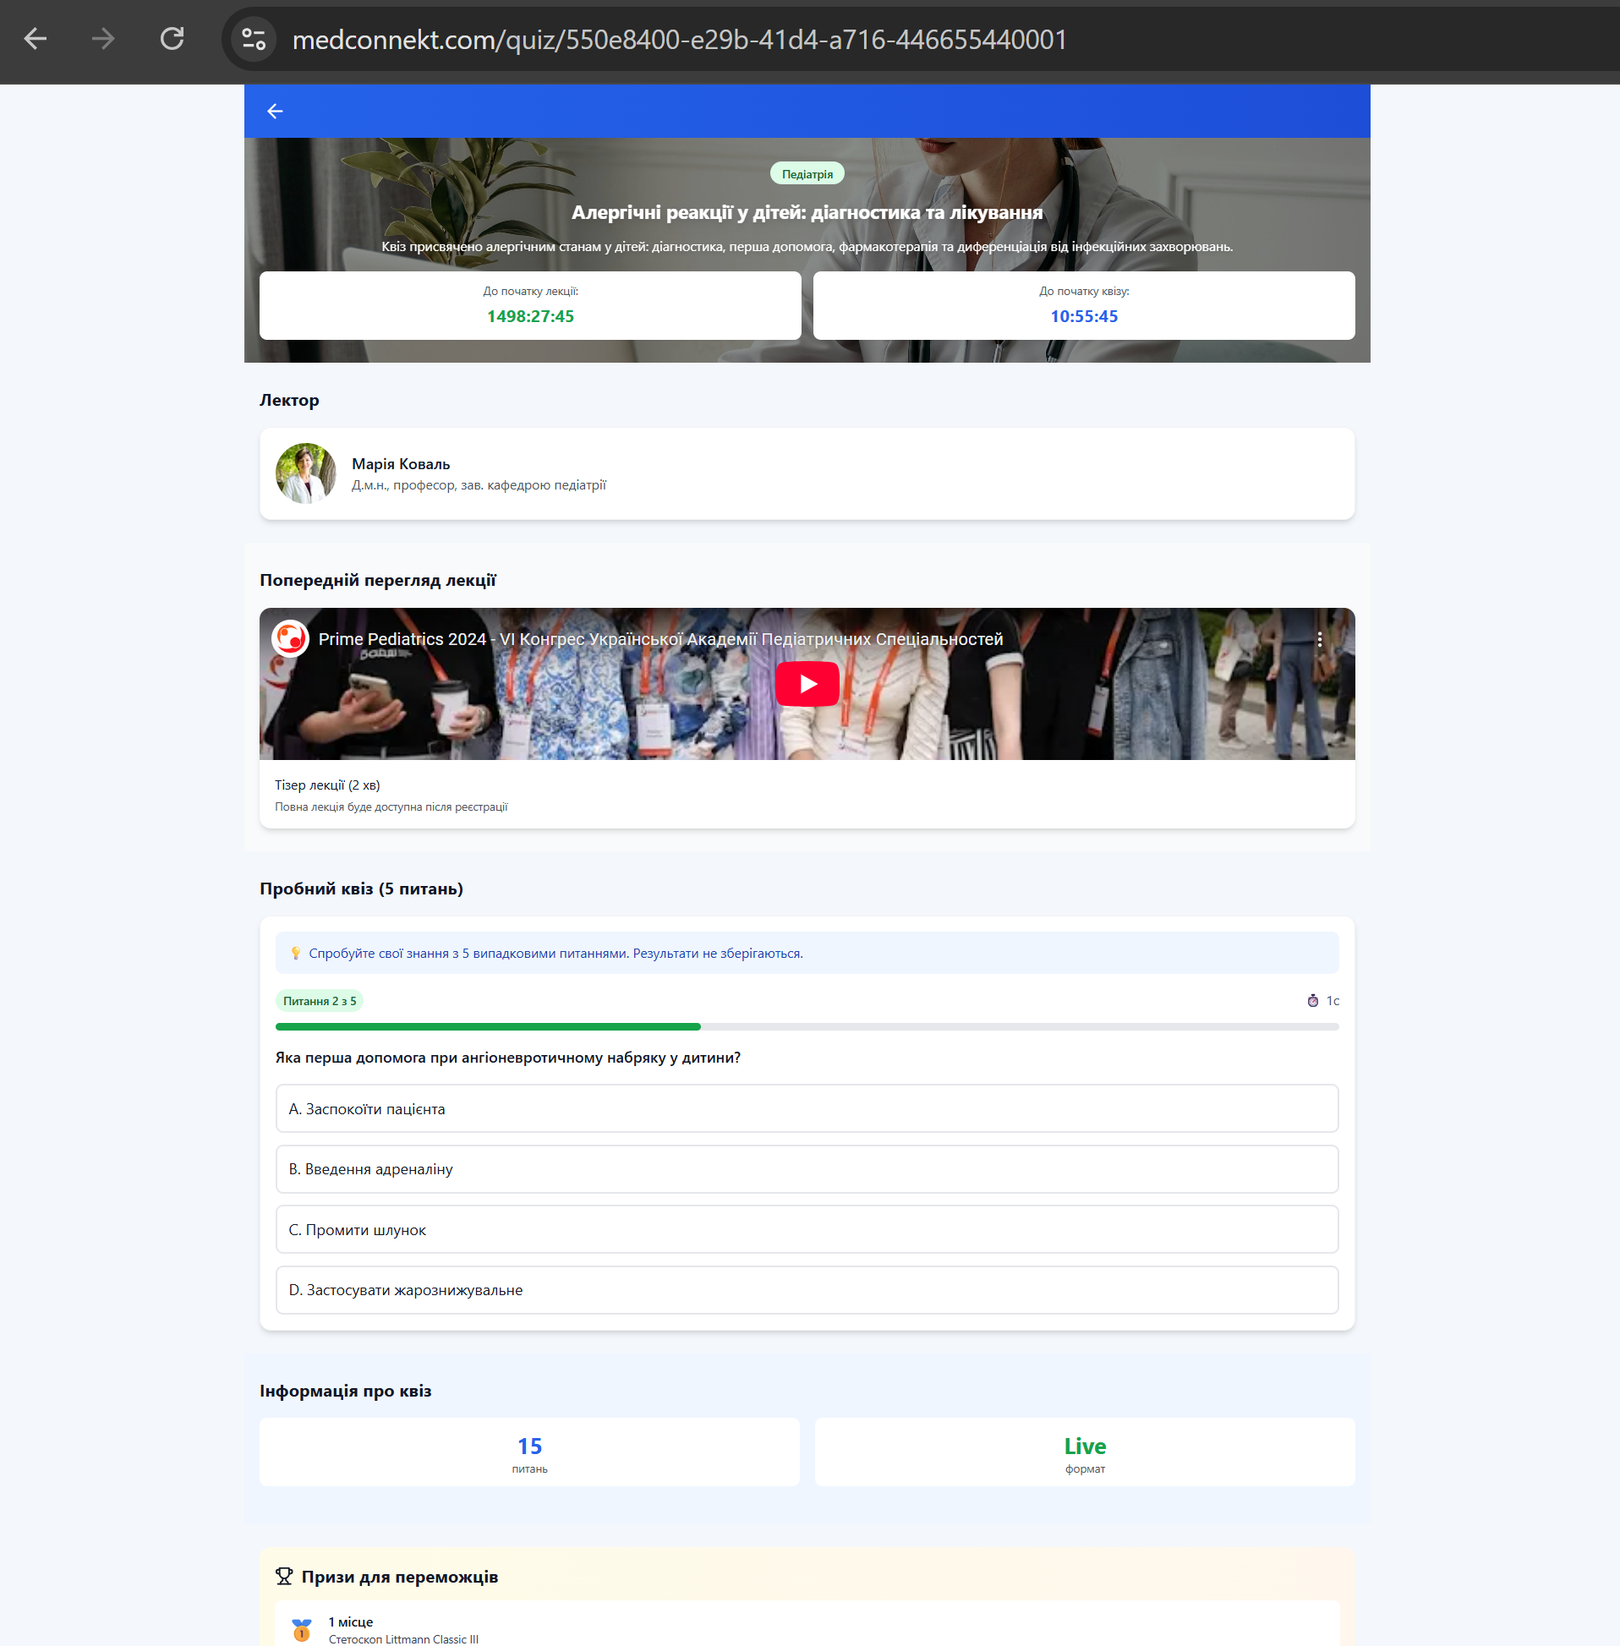The image size is (1620, 1646).
Task: Navigate back using browser back arrow
Action: pos(35,39)
